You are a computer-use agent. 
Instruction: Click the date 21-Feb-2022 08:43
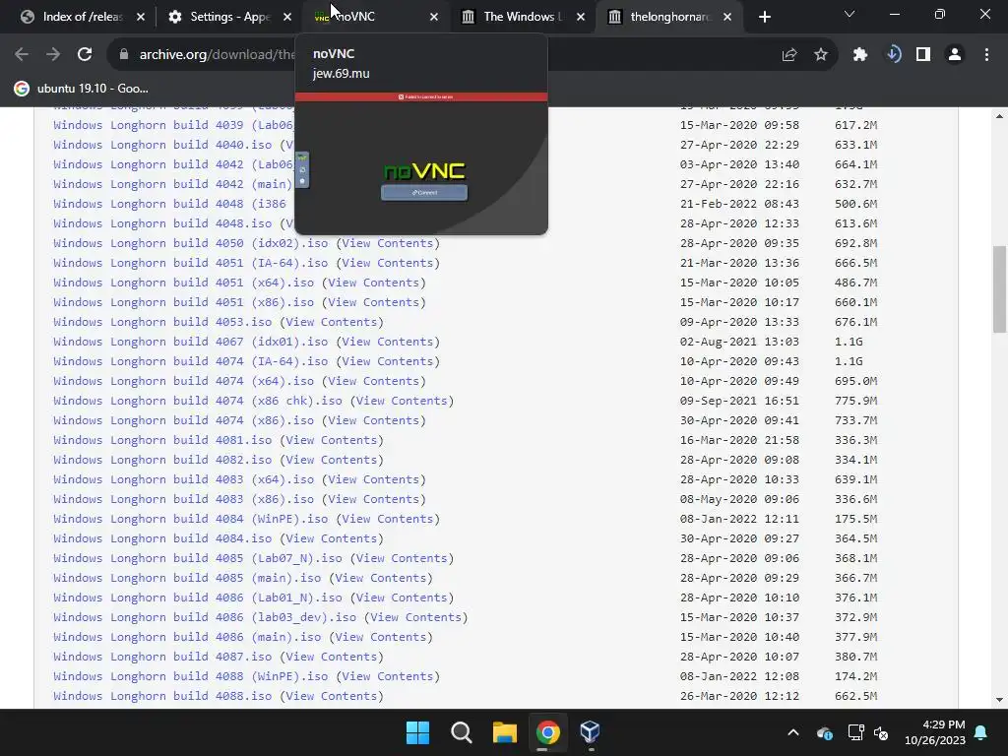[739, 204]
